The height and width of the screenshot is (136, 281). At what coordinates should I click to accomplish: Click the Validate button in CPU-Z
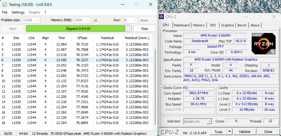[244, 132]
